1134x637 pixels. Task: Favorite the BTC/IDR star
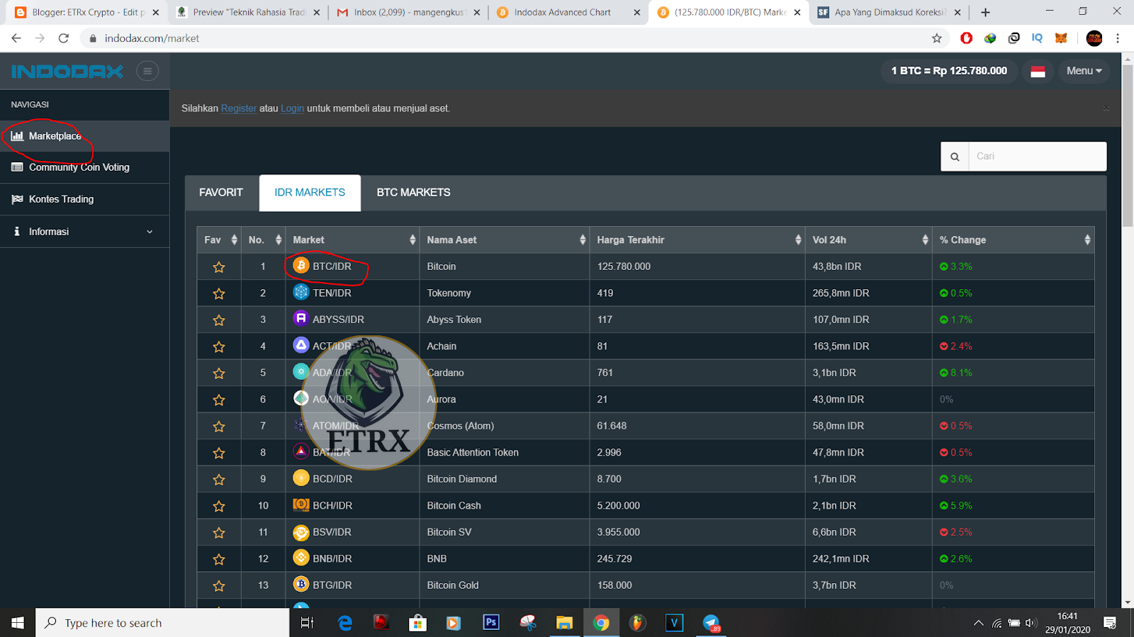(219, 267)
